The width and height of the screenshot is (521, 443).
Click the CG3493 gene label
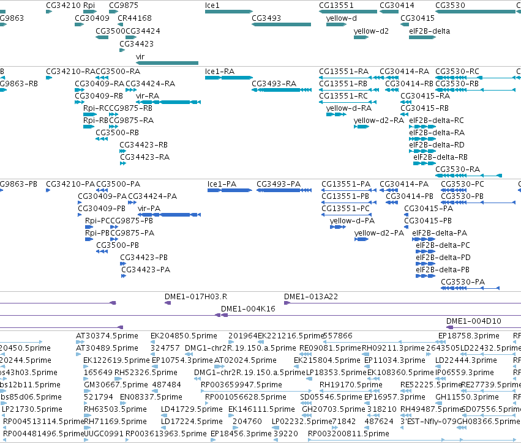tap(266, 18)
